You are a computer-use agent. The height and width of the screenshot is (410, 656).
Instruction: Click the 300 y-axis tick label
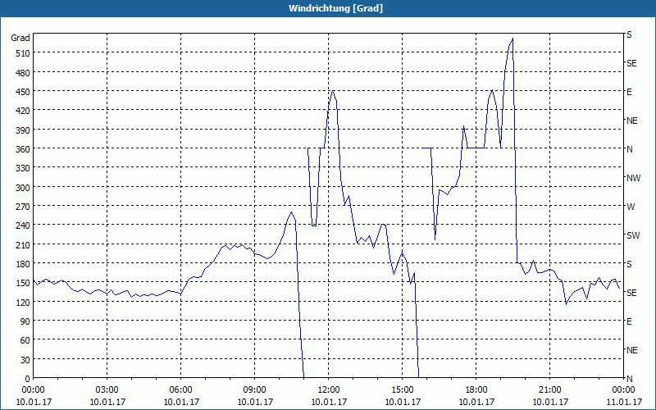[23, 188]
